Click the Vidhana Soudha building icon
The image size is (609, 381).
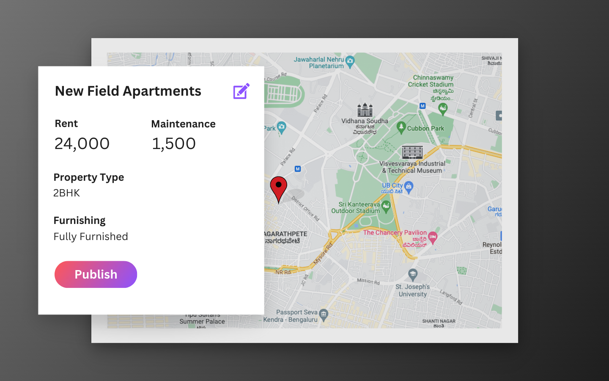365,110
